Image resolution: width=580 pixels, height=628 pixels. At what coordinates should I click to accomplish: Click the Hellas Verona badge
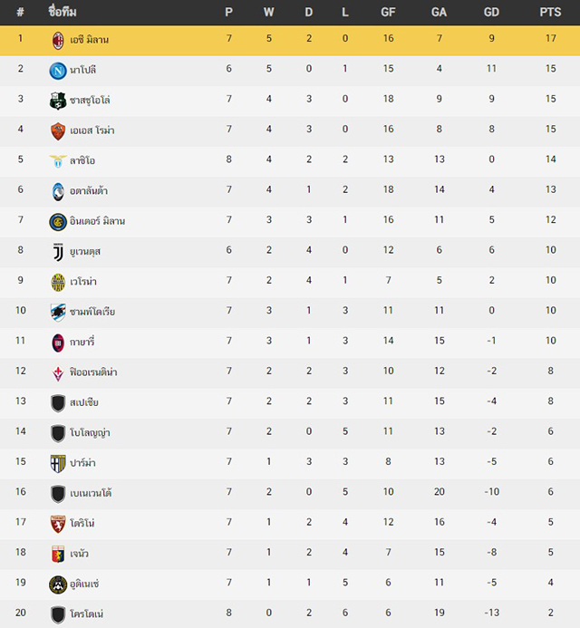[x=58, y=283]
